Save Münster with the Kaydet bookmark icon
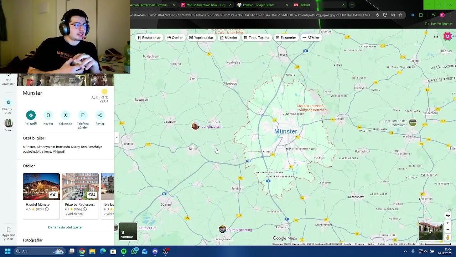 pos(48,115)
